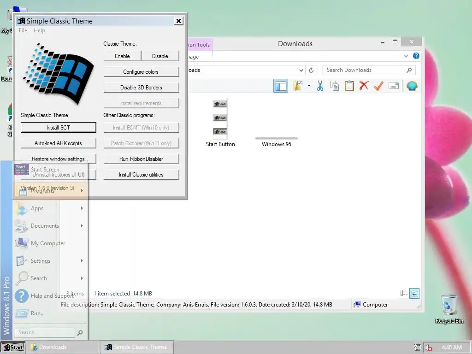The width and height of the screenshot is (472, 354).
Task: Click the blue Help question mark in Downloads
Action: point(416,56)
